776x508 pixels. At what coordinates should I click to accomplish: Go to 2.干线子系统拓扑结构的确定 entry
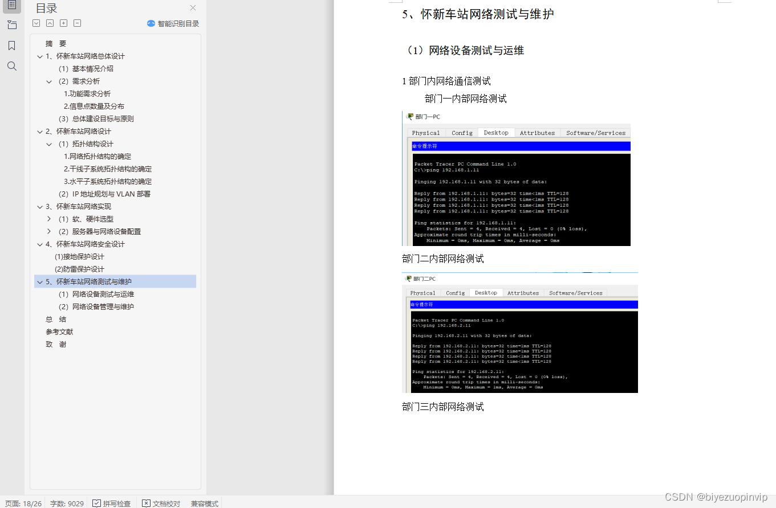[108, 169]
